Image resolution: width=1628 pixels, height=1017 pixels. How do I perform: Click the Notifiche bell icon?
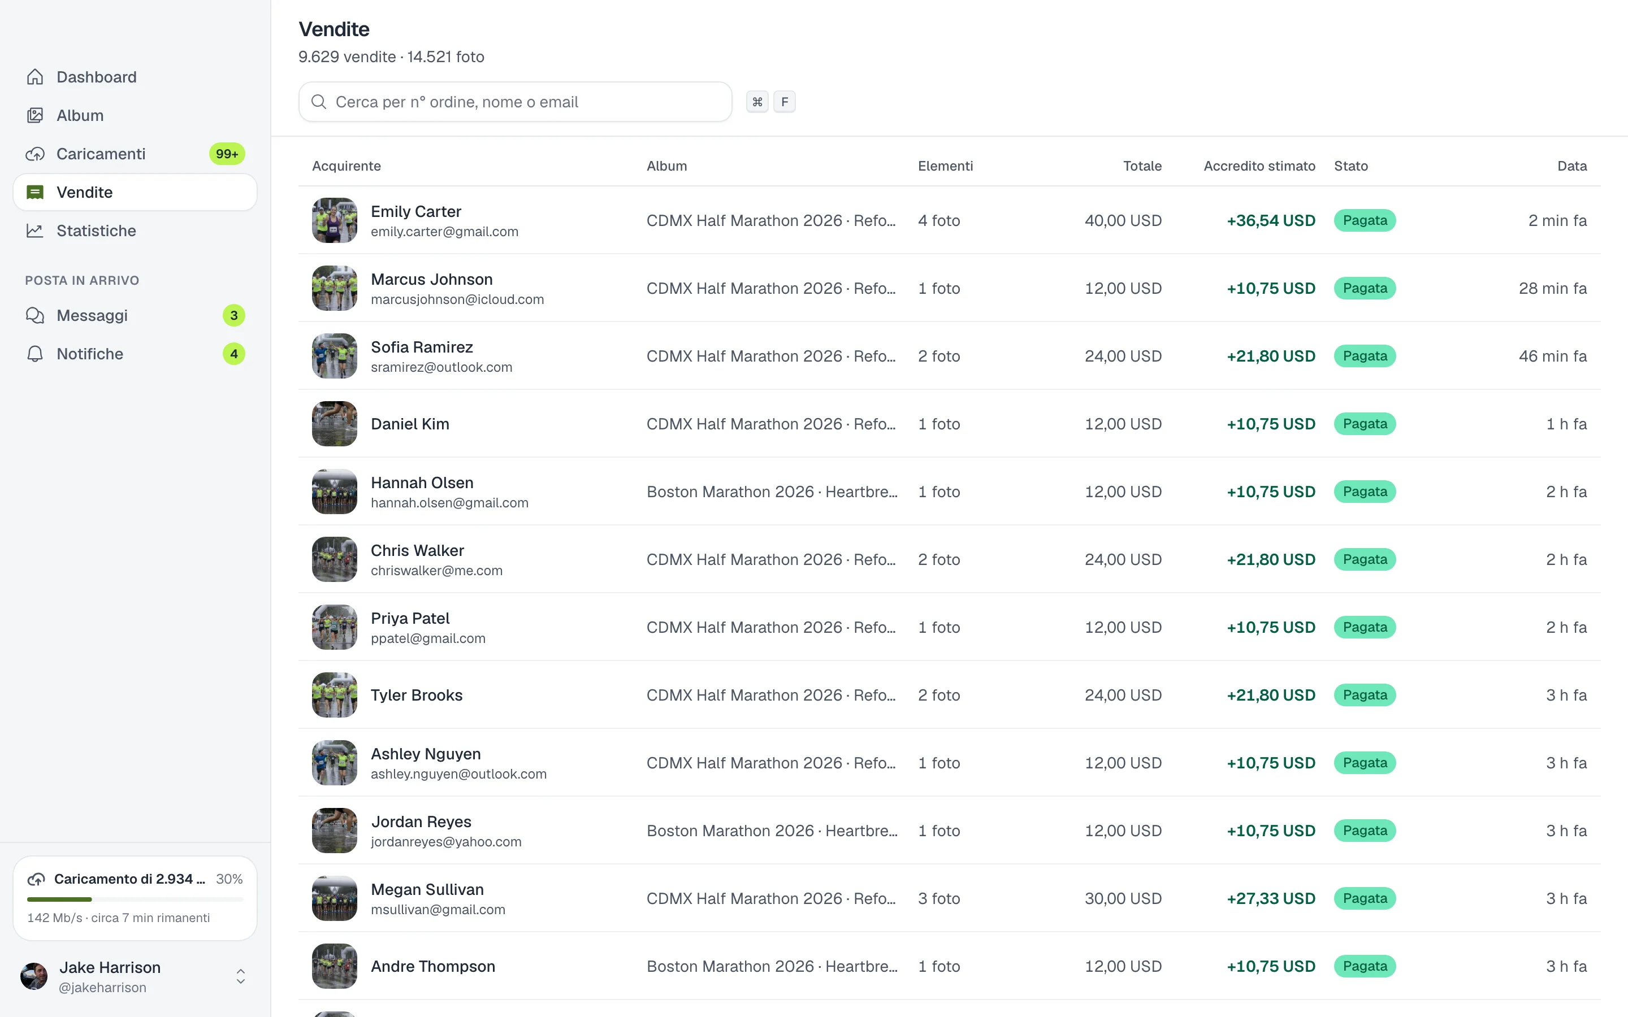tap(35, 354)
